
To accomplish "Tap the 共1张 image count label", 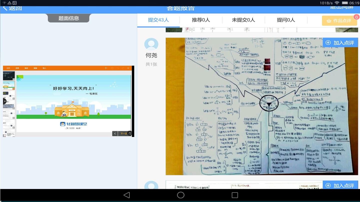I will click(151, 64).
